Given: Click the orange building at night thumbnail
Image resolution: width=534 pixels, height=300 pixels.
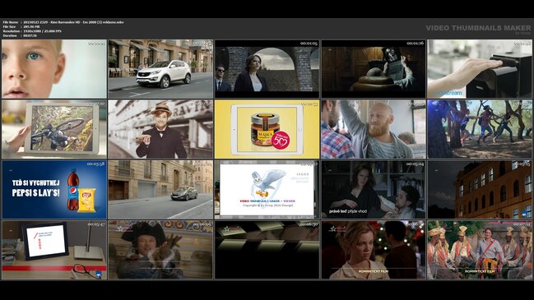Looking at the screenshot, I should [x=480, y=190].
